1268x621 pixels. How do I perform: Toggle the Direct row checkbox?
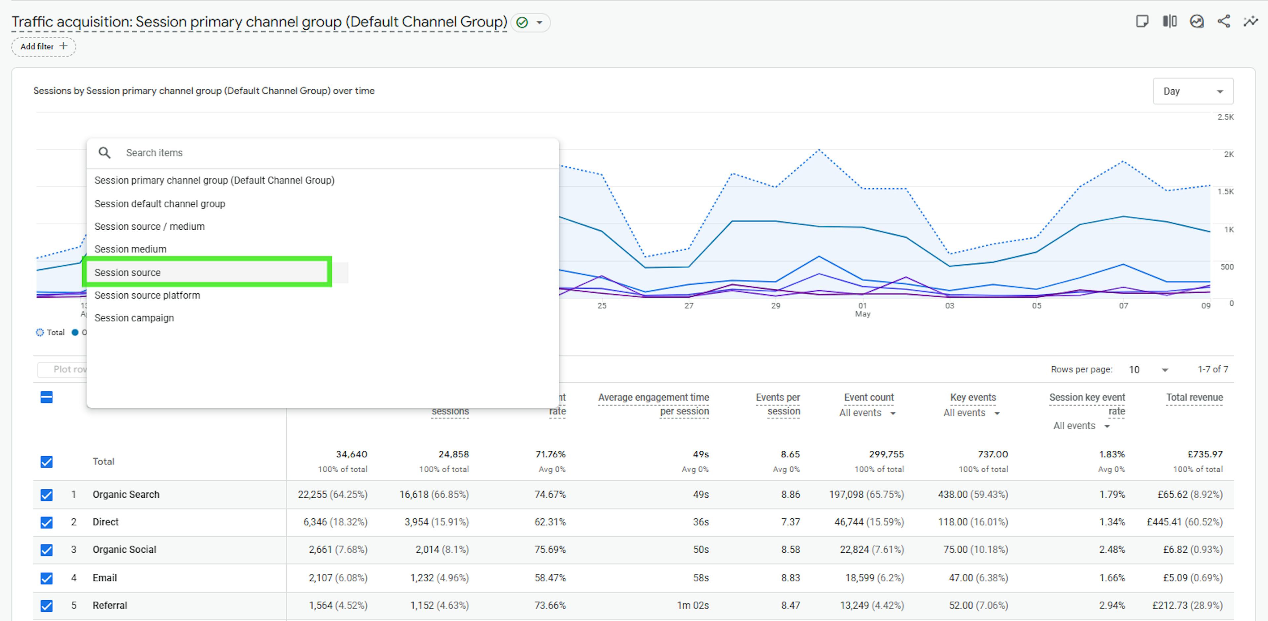(x=47, y=522)
